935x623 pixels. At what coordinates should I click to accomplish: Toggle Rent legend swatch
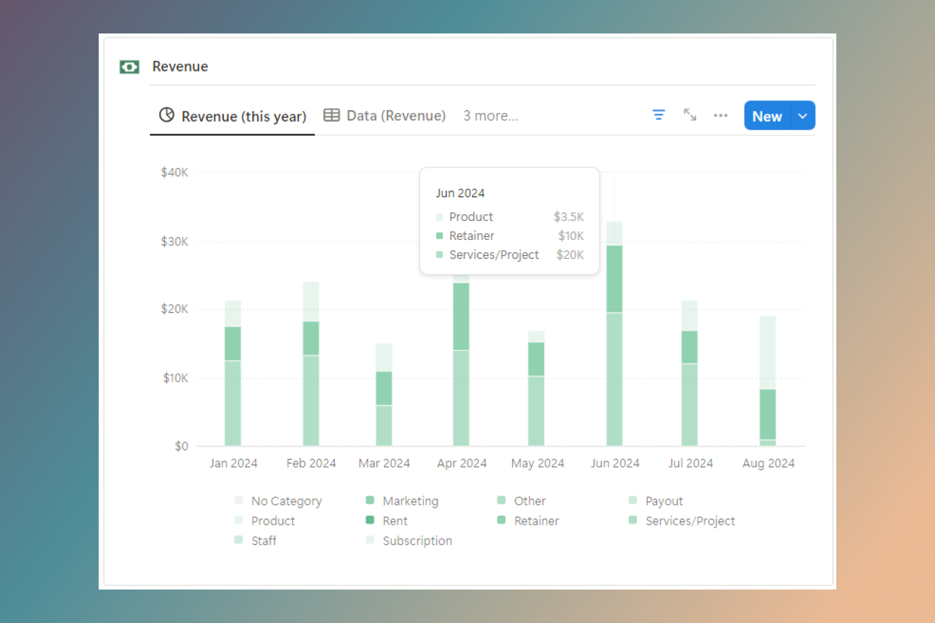[x=370, y=520]
